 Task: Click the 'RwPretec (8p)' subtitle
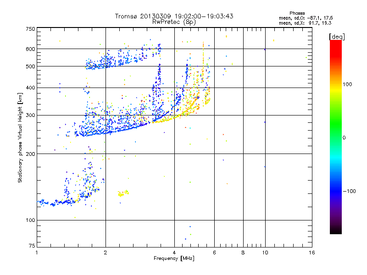(x=174, y=22)
